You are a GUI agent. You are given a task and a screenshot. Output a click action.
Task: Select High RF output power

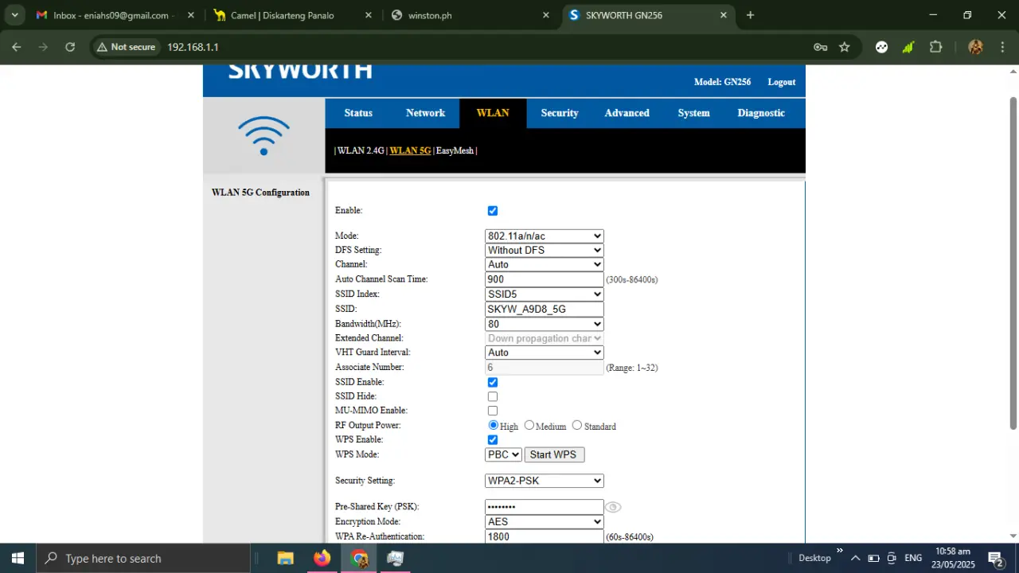pyautogui.click(x=494, y=425)
